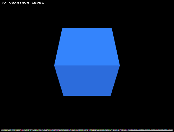
Task: Click the "// VOXATRON LEVEL" header text
Action: (x=23, y=2)
